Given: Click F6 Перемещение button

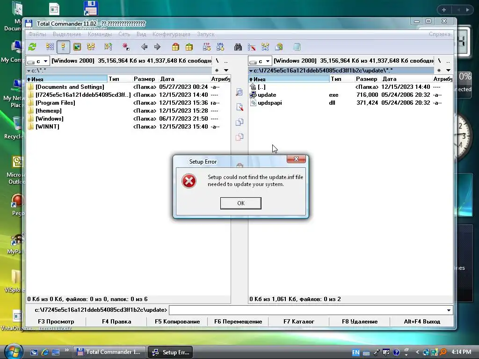Looking at the screenshot, I should 238,322.
